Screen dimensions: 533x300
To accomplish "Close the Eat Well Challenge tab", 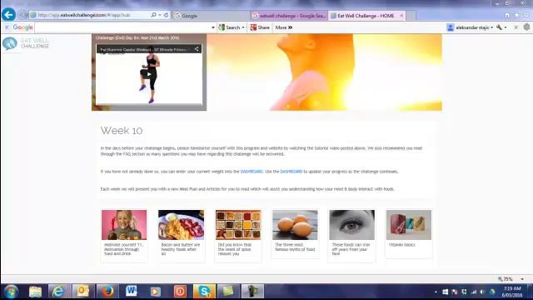I will (401, 16).
